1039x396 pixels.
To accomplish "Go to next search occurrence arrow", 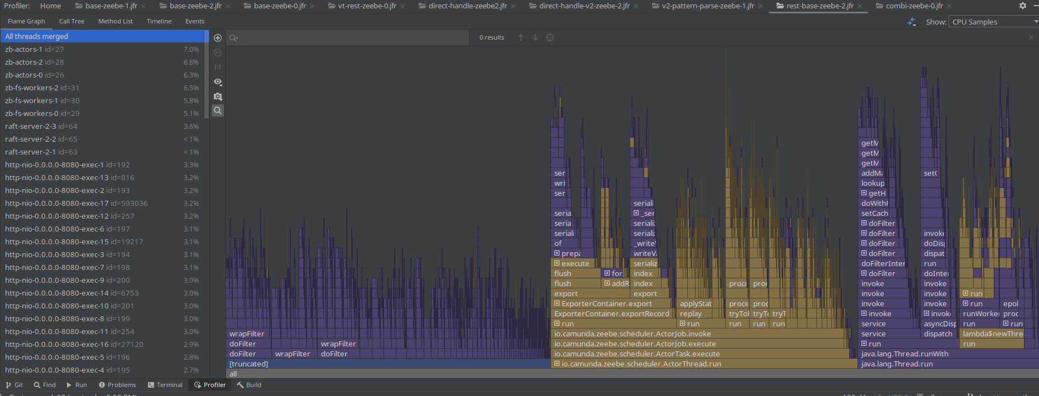I will click(x=535, y=37).
